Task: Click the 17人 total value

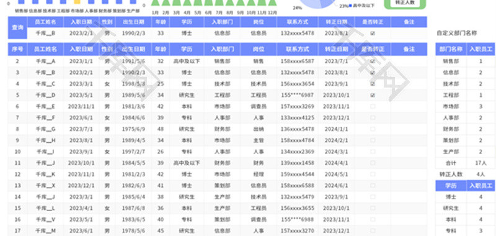Action: [x=480, y=163]
